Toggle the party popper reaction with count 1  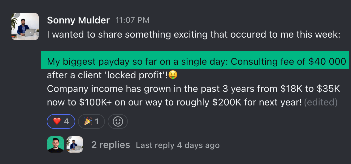(91, 121)
